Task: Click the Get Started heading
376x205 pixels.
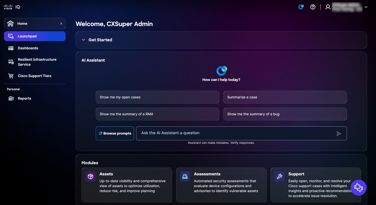Action: click(100, 40)
